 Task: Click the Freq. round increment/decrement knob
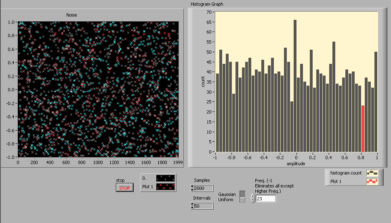[x=253, y=198]
